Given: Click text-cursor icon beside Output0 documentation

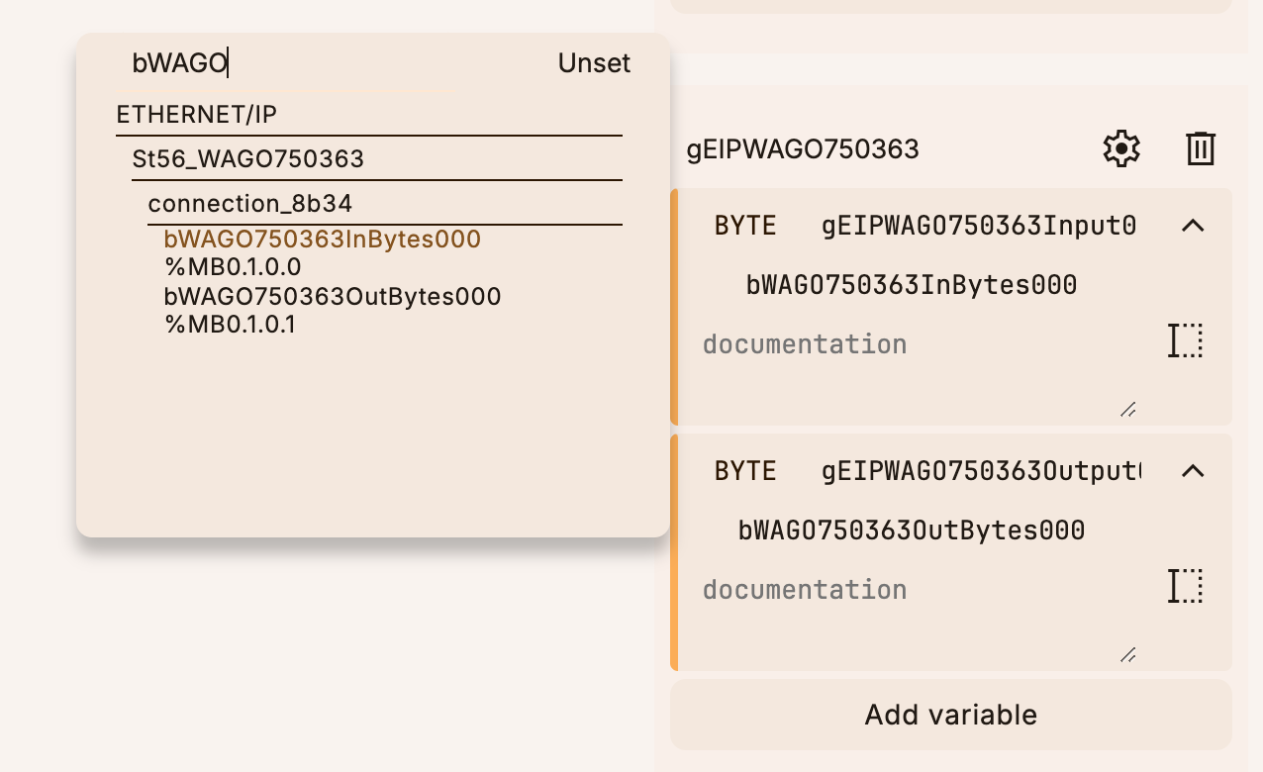Looking at the screenshot, I should (x=1185, y=586).
